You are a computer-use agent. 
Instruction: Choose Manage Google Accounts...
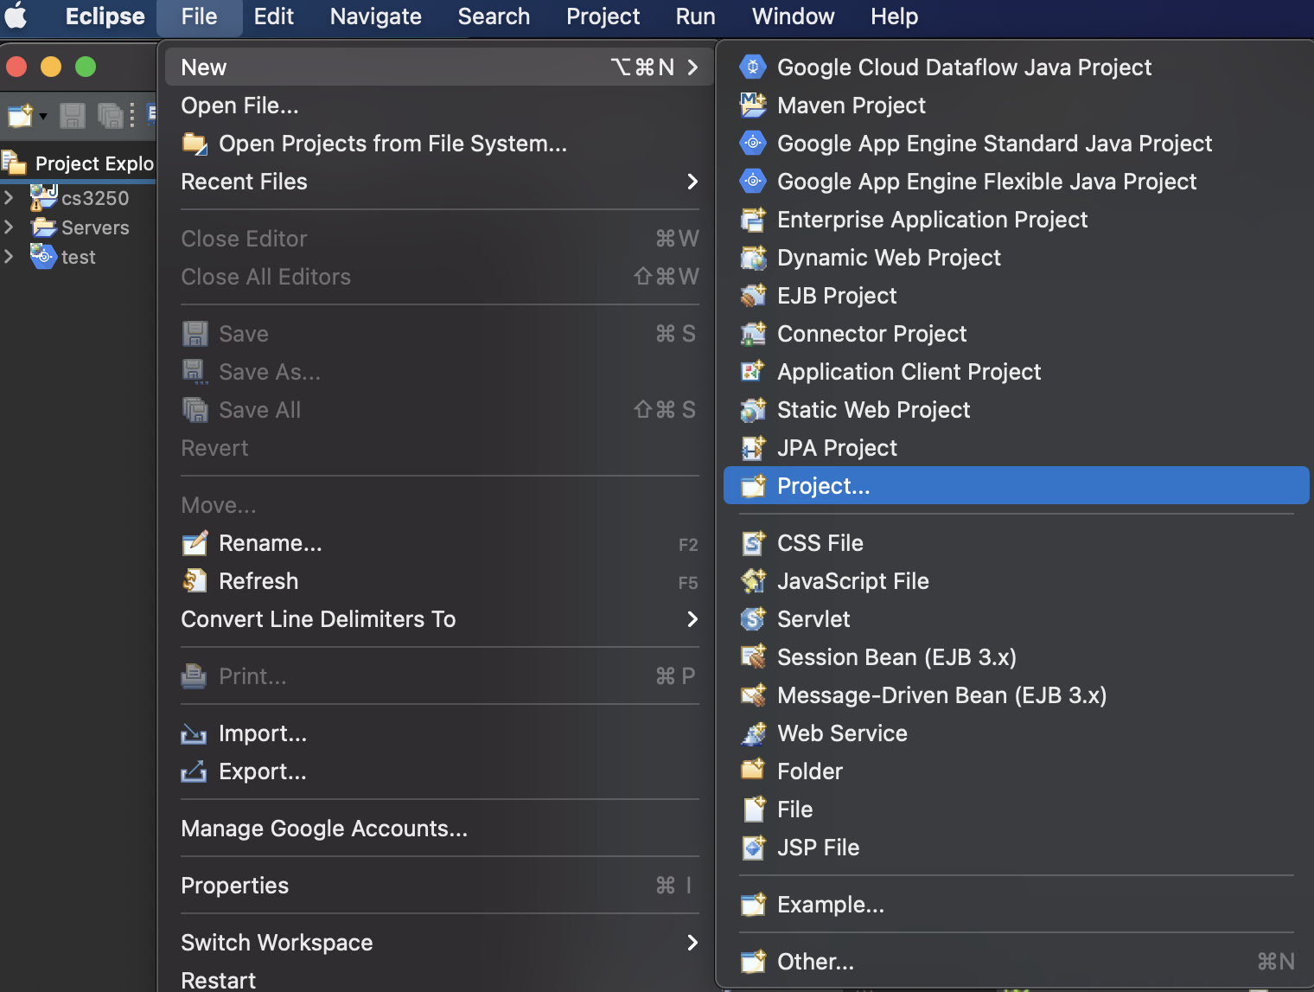(x=439, y=829)
